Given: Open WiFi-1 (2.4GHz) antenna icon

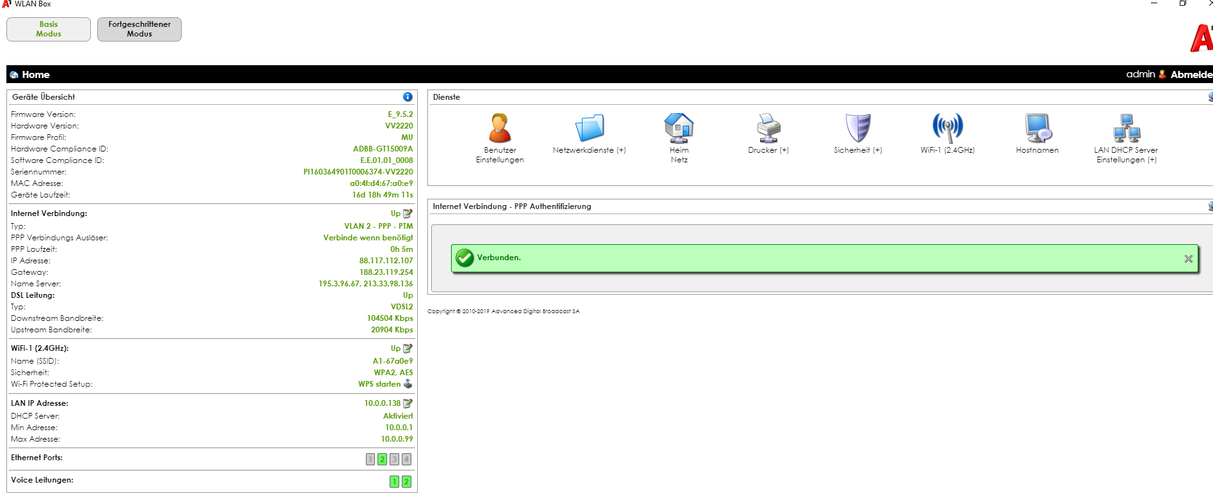Looking at the screenshot, I should [x=947, y=128].
